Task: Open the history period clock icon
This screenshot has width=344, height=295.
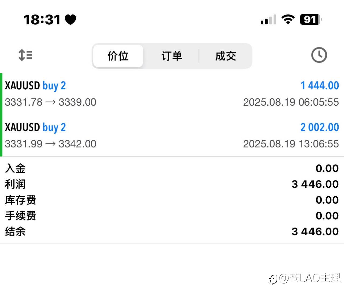Action: [319, 55]
